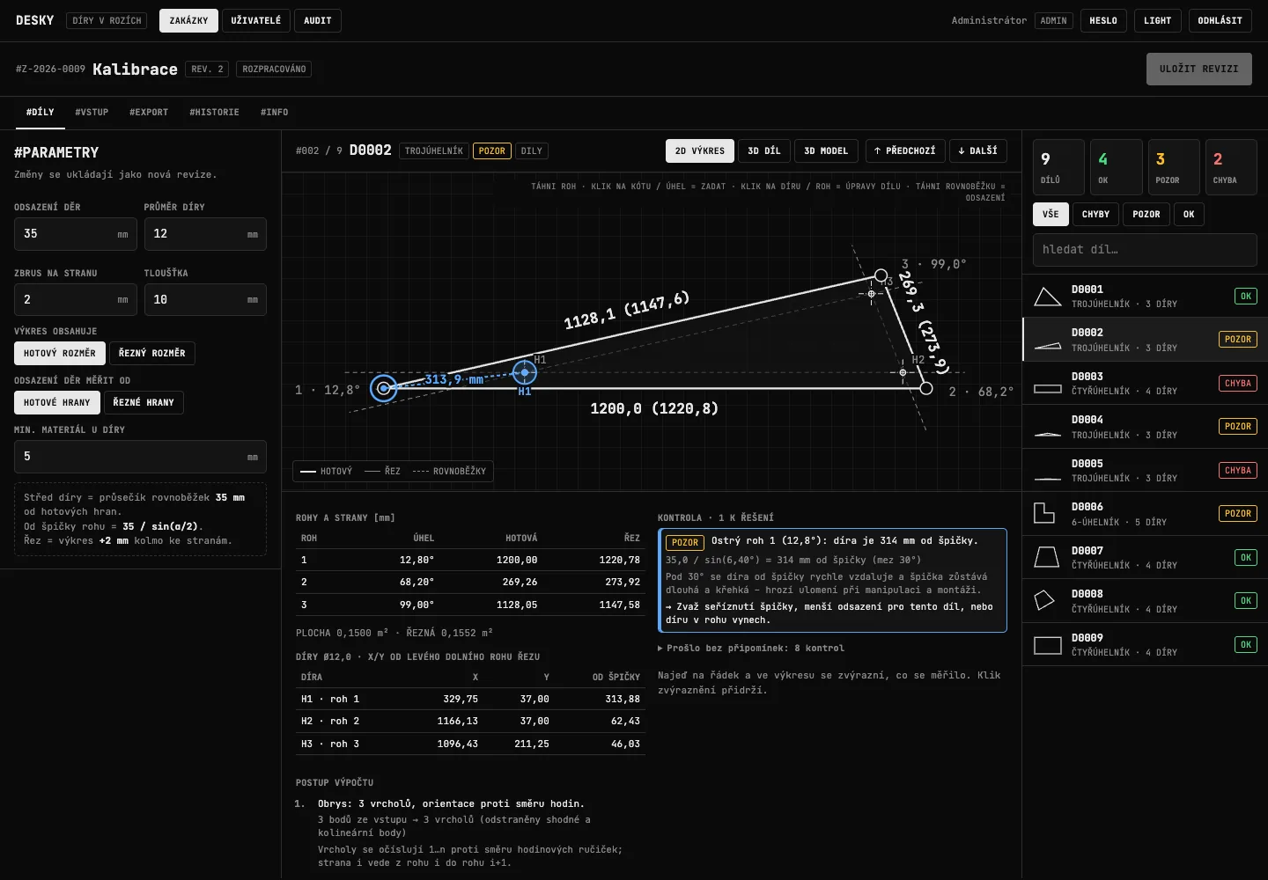
Task: Switch drawing to Hotový rozměr
Action: [60, 353]
